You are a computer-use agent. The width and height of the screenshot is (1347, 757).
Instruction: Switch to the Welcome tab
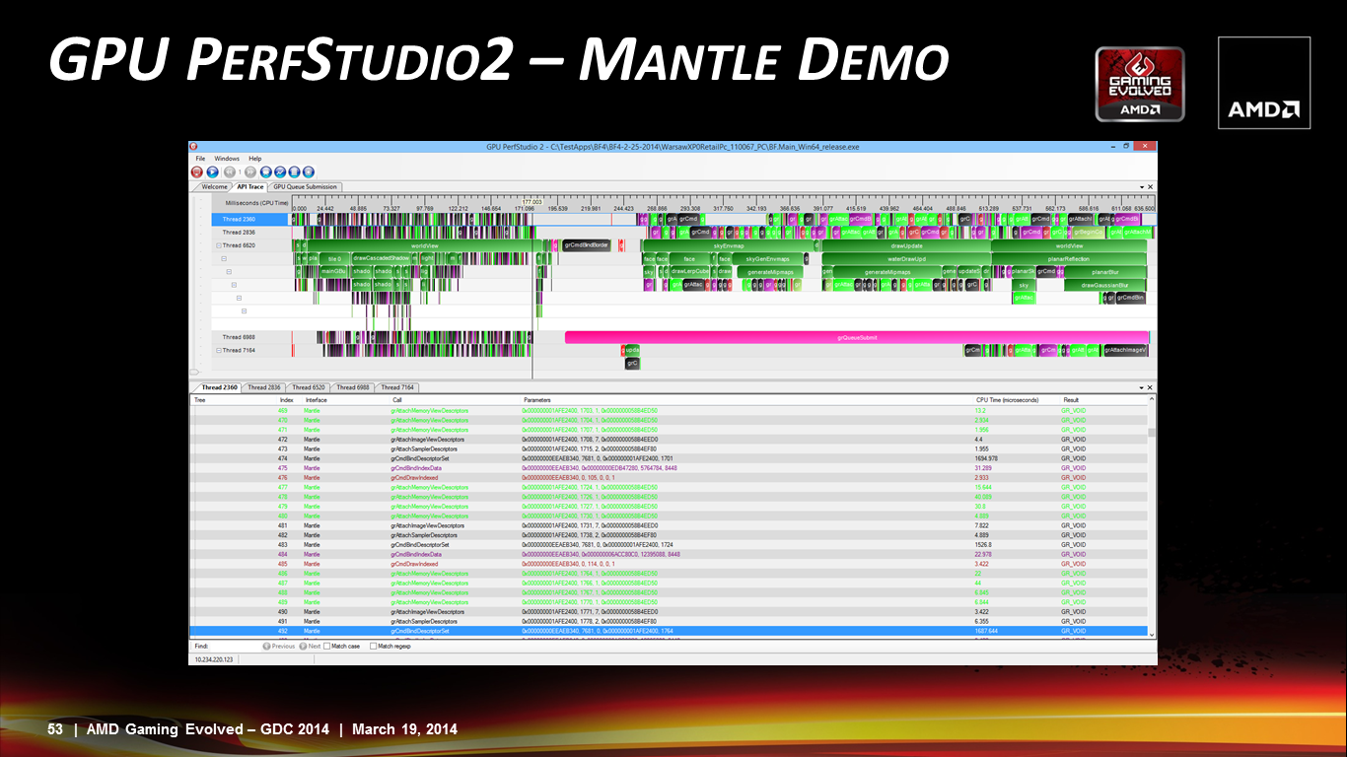214,186
